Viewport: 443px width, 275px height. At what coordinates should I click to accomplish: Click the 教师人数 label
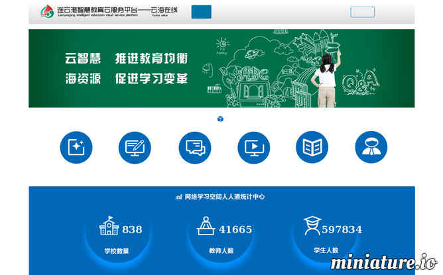221,250
